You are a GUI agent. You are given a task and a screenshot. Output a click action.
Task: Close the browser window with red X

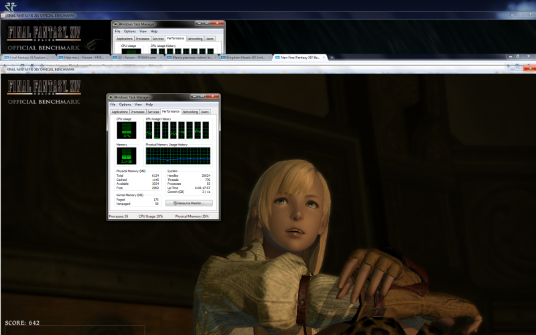pos(529,68)
